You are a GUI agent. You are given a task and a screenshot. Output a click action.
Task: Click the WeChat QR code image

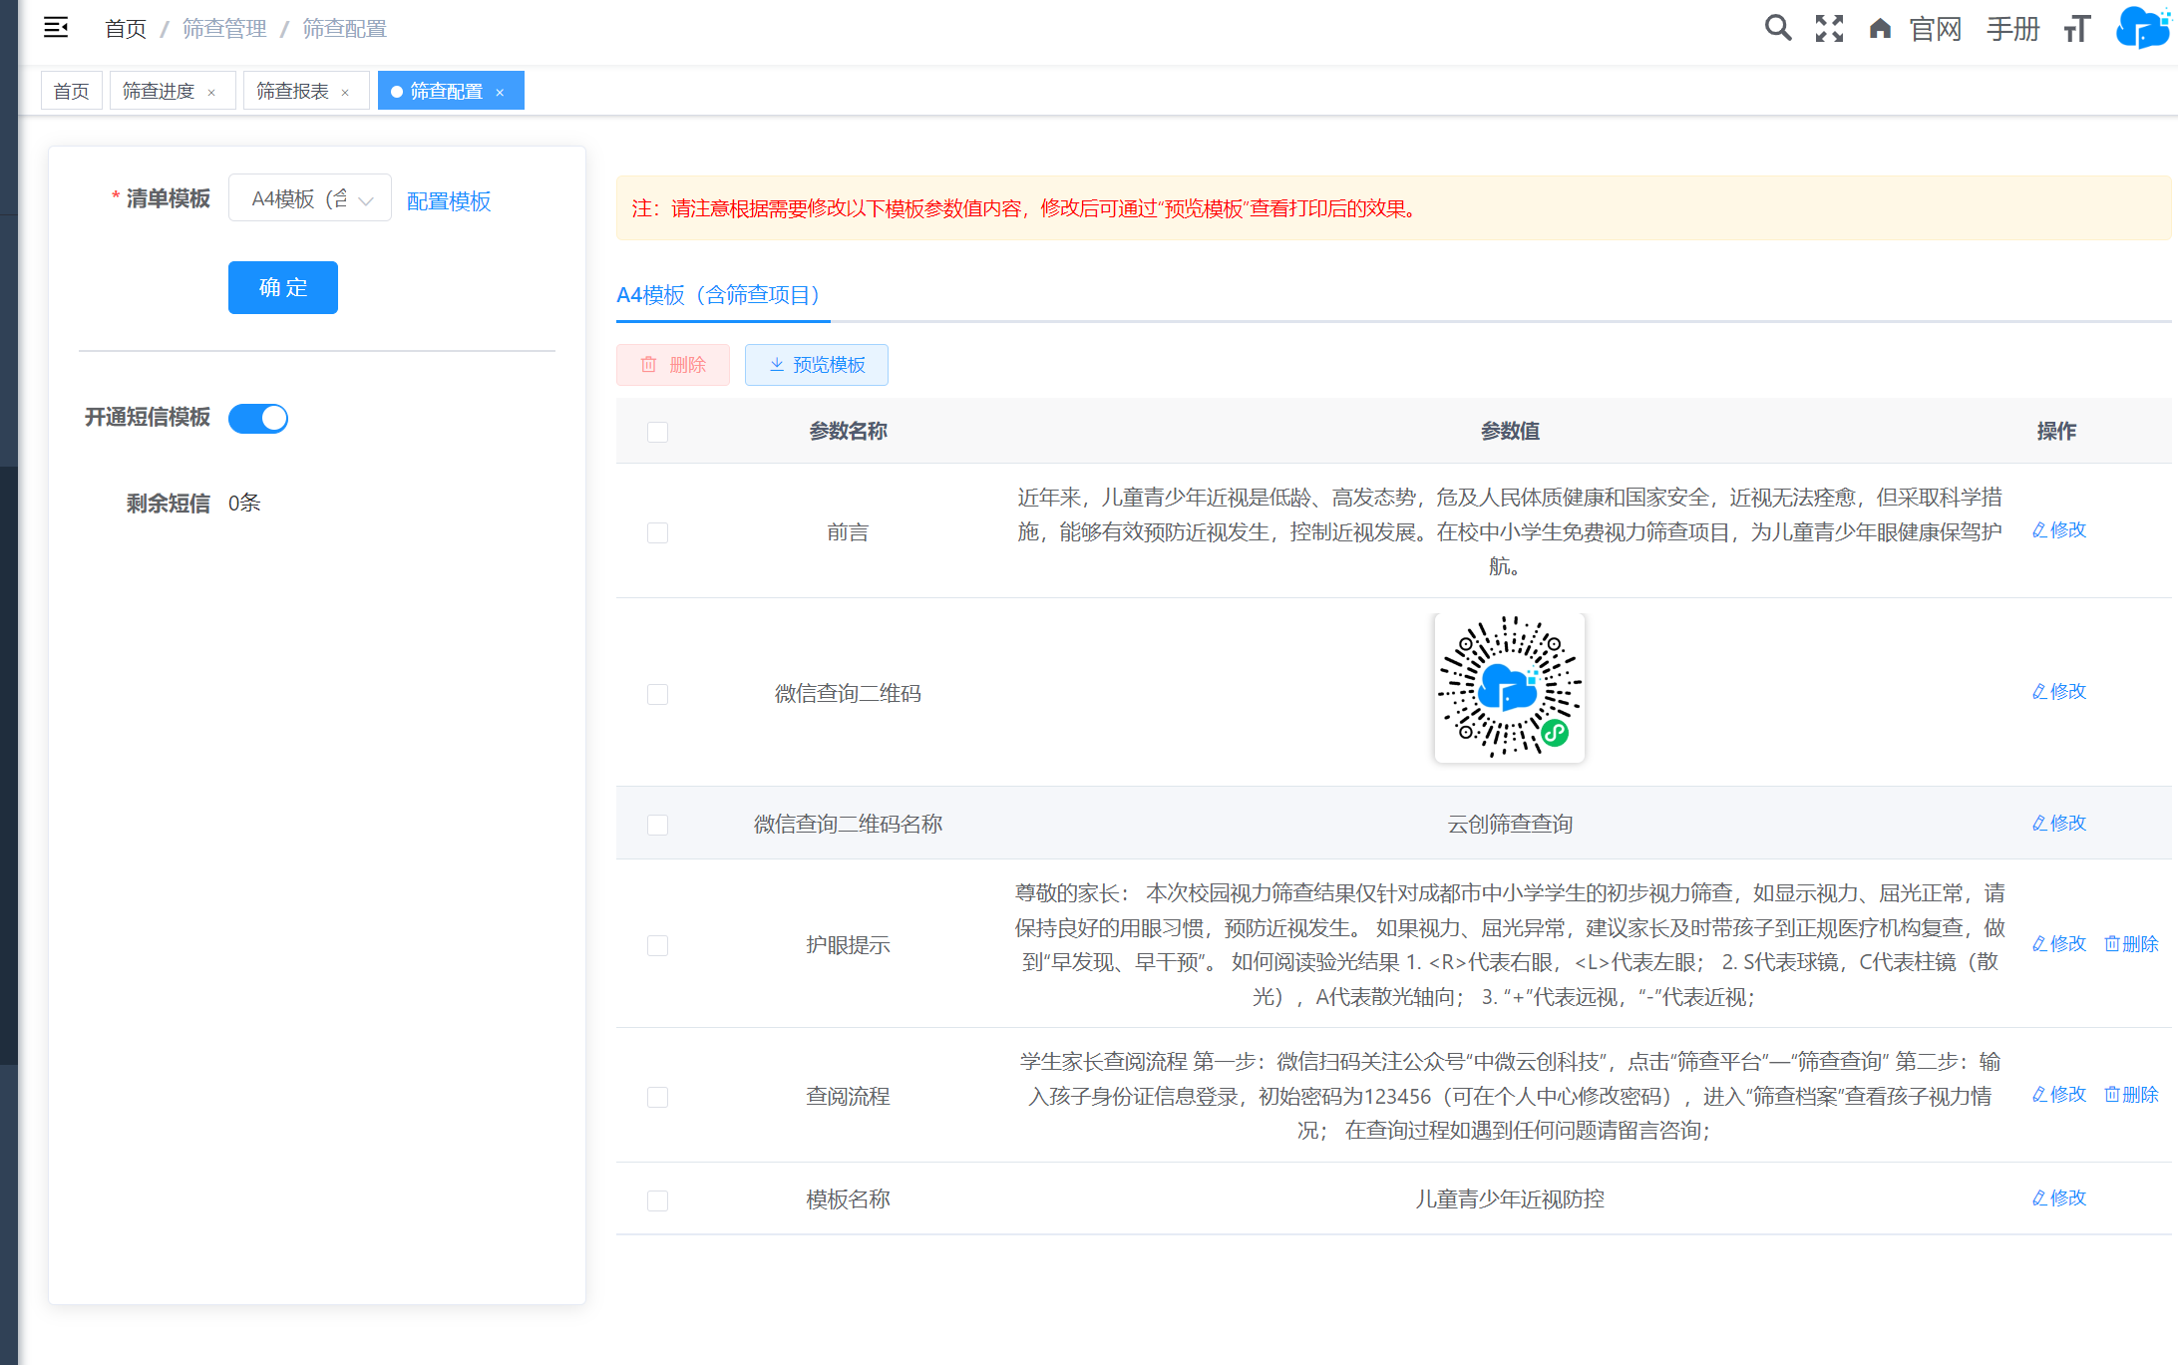pyautogui.click(x=1509, y=688)
